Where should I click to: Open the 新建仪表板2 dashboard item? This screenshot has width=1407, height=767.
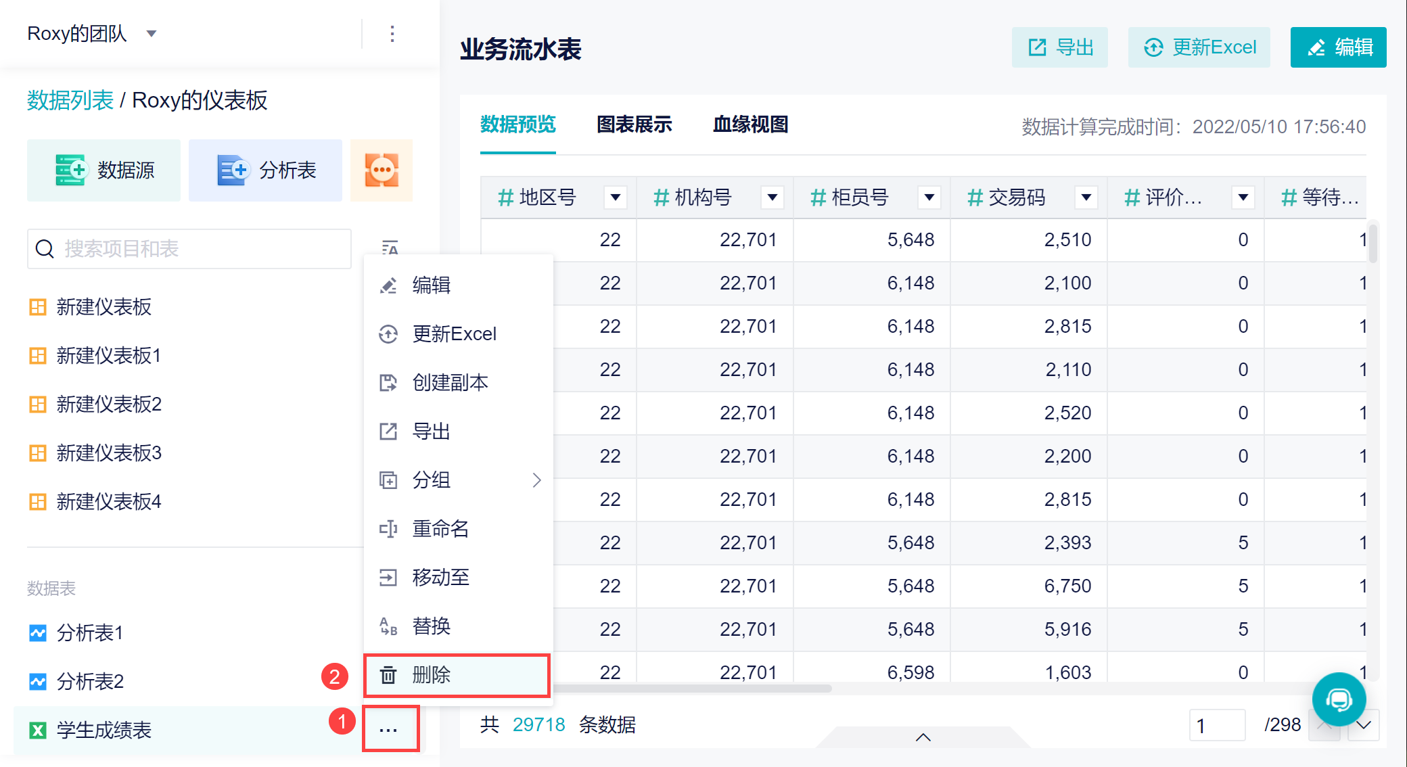[109, 404]
